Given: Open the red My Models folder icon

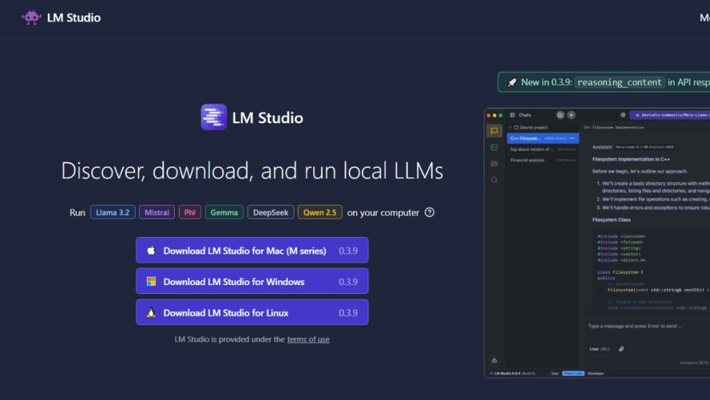Looking at the screenshot, I should coord(494,164).
